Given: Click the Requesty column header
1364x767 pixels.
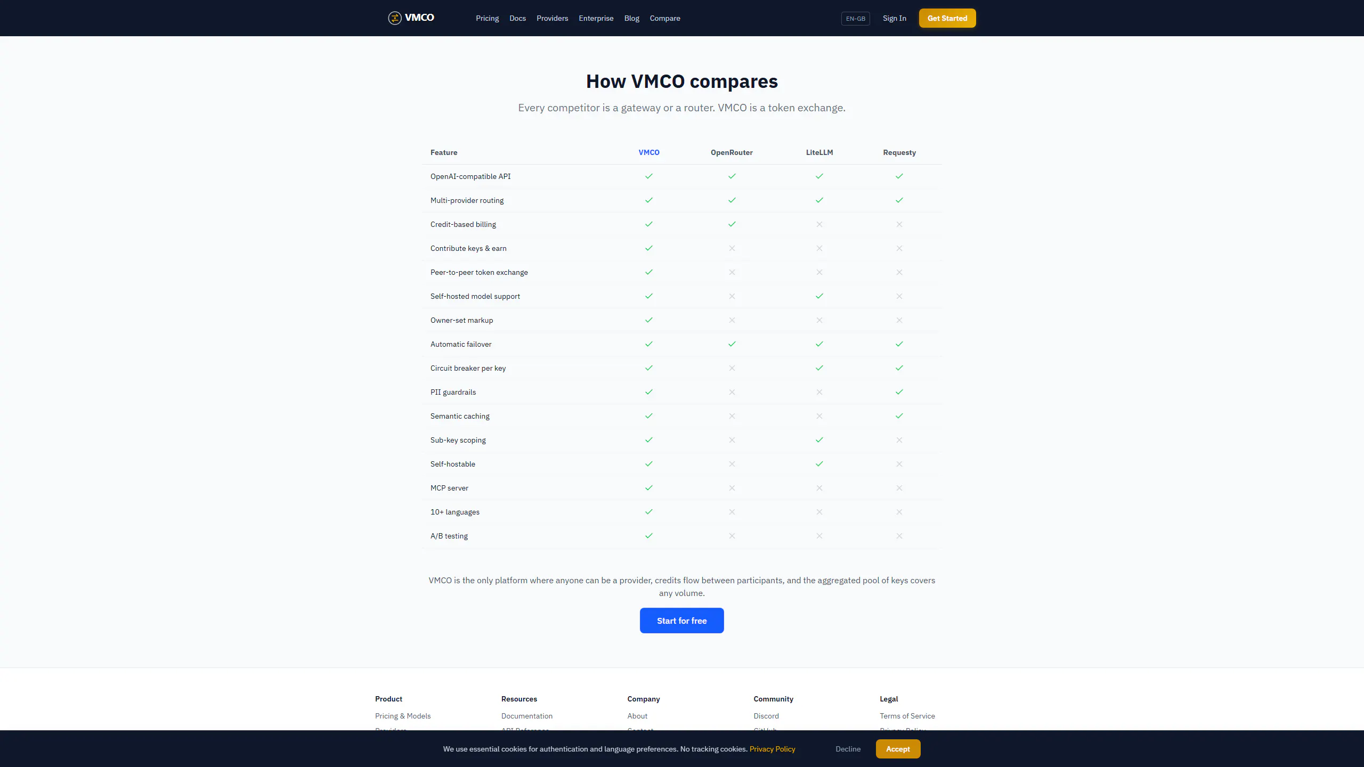Looking at the screenshot, I should (x=899, y=152).
